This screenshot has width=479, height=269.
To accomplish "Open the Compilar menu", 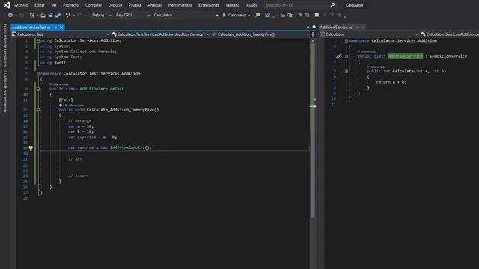I will pyautogui.click(x=94, y=5).
